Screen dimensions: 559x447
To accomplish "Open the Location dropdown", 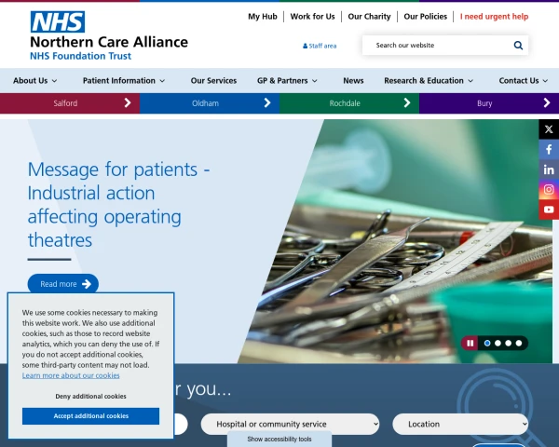I will tap(460, 424).
